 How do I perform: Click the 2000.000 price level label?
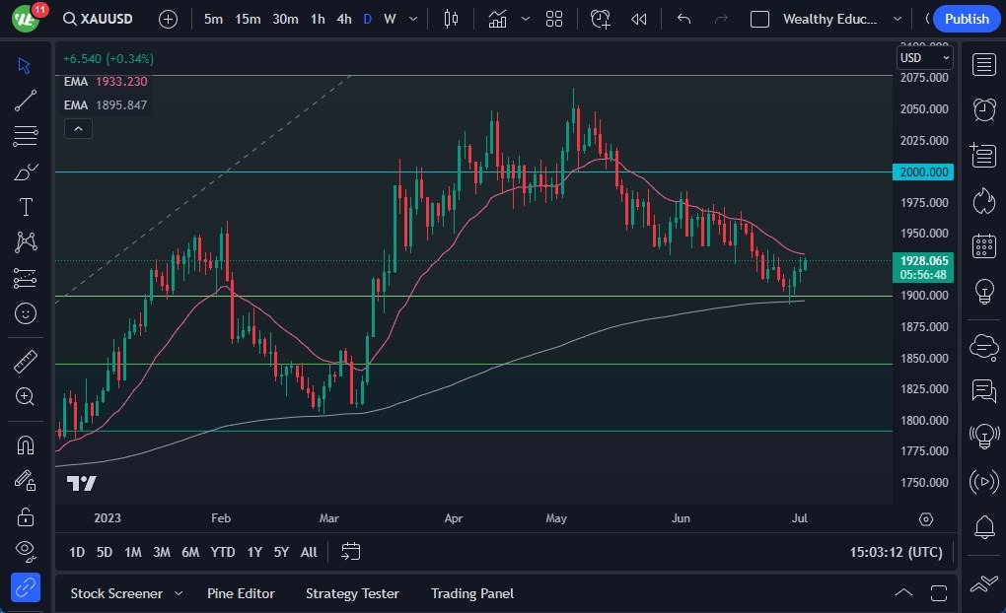click(924, 171)
